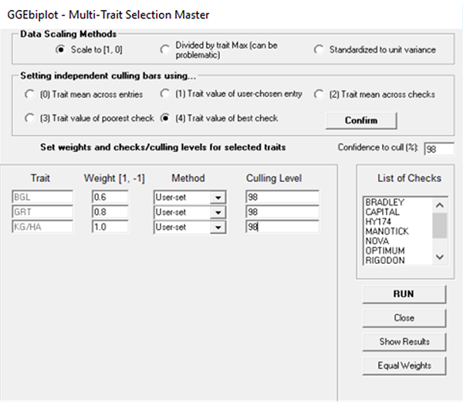Open the KG/HA Method dropdown
Screen dimensions: 463x402
(218, 227)
